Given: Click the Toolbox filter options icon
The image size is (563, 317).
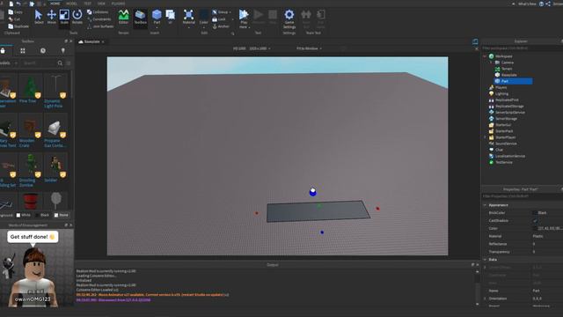Looking at the screenshot, I should 69,63.
